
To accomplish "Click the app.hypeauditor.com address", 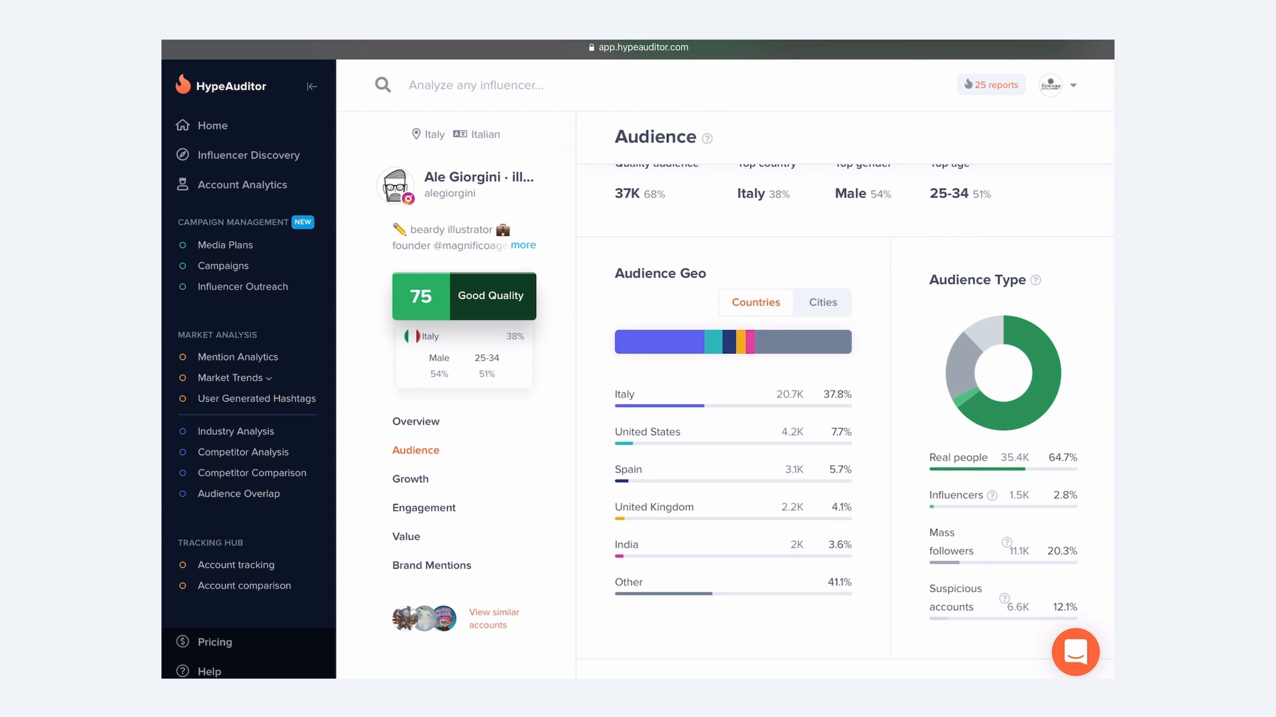I will point(643,47).
